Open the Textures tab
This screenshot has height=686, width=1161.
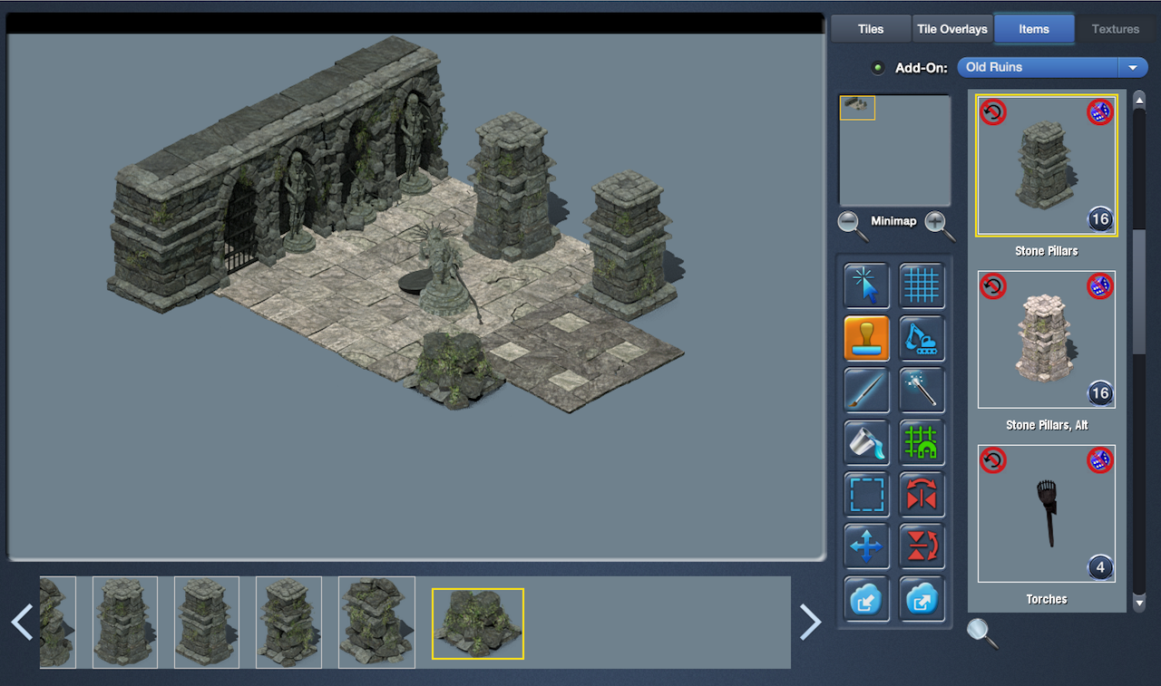1116,29
